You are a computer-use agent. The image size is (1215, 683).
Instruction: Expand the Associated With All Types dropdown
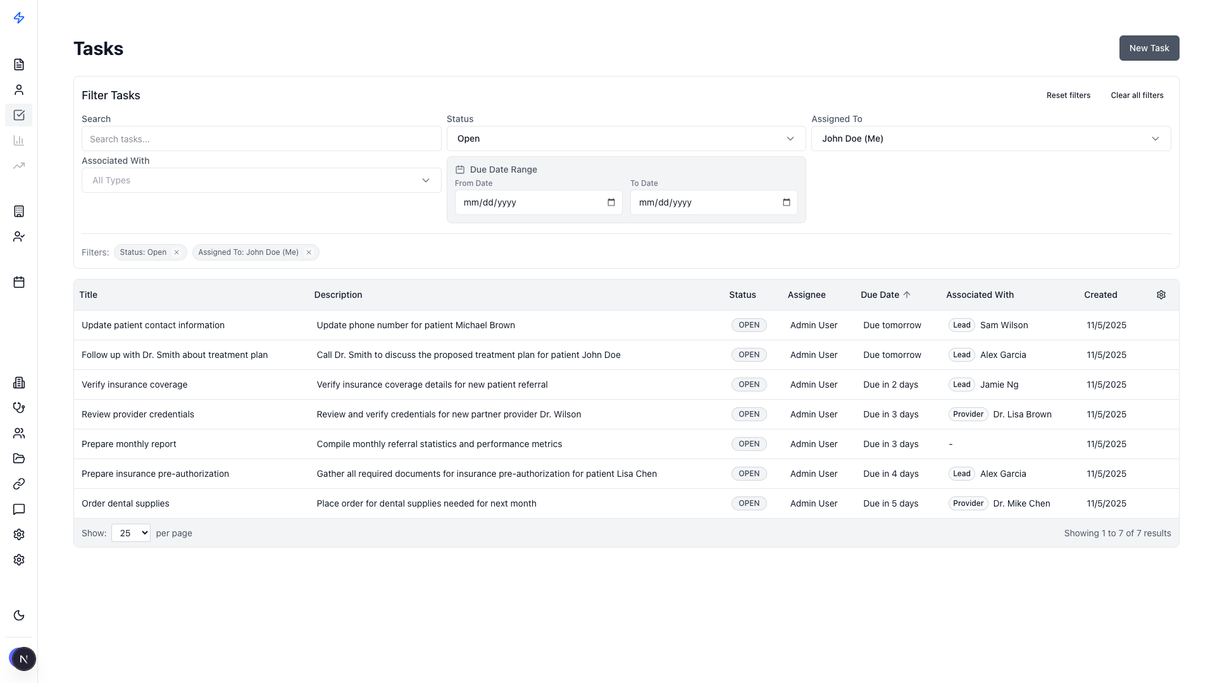[x=260, y=180]
